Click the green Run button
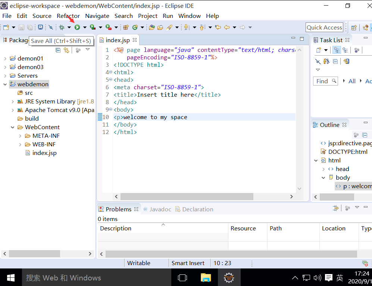 point(77,27)
